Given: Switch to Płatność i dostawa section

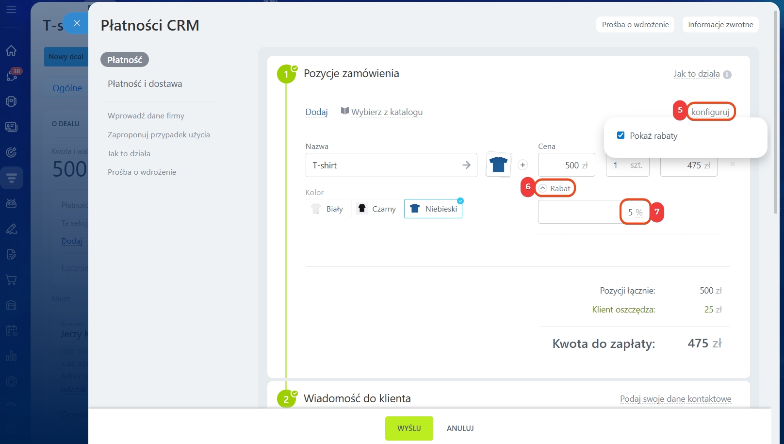Looking at the screenshot, I should (145, 84).
